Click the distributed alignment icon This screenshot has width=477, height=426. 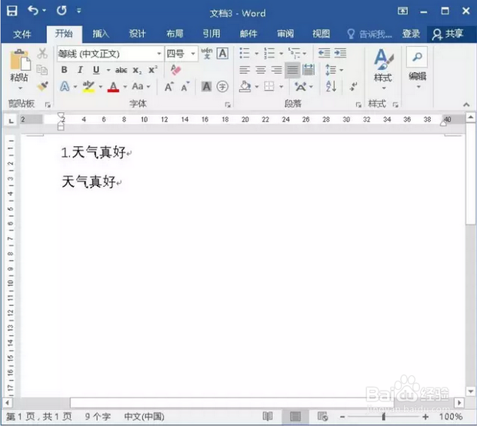309,70
